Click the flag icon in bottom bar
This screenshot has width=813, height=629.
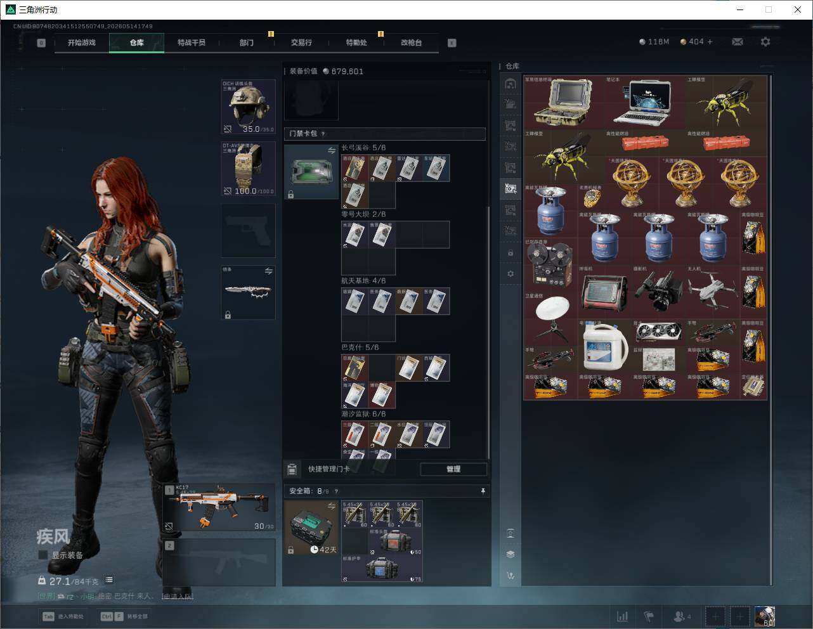(x=649, y=616)
